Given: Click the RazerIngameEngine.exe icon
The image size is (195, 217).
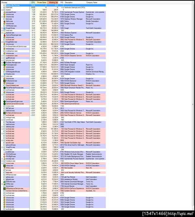Looking at the screenshot, I should 5,101.
